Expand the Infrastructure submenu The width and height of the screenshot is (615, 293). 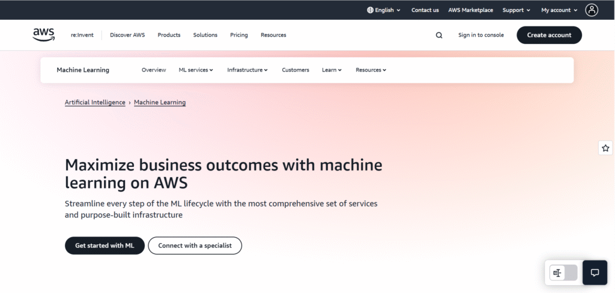247,70
